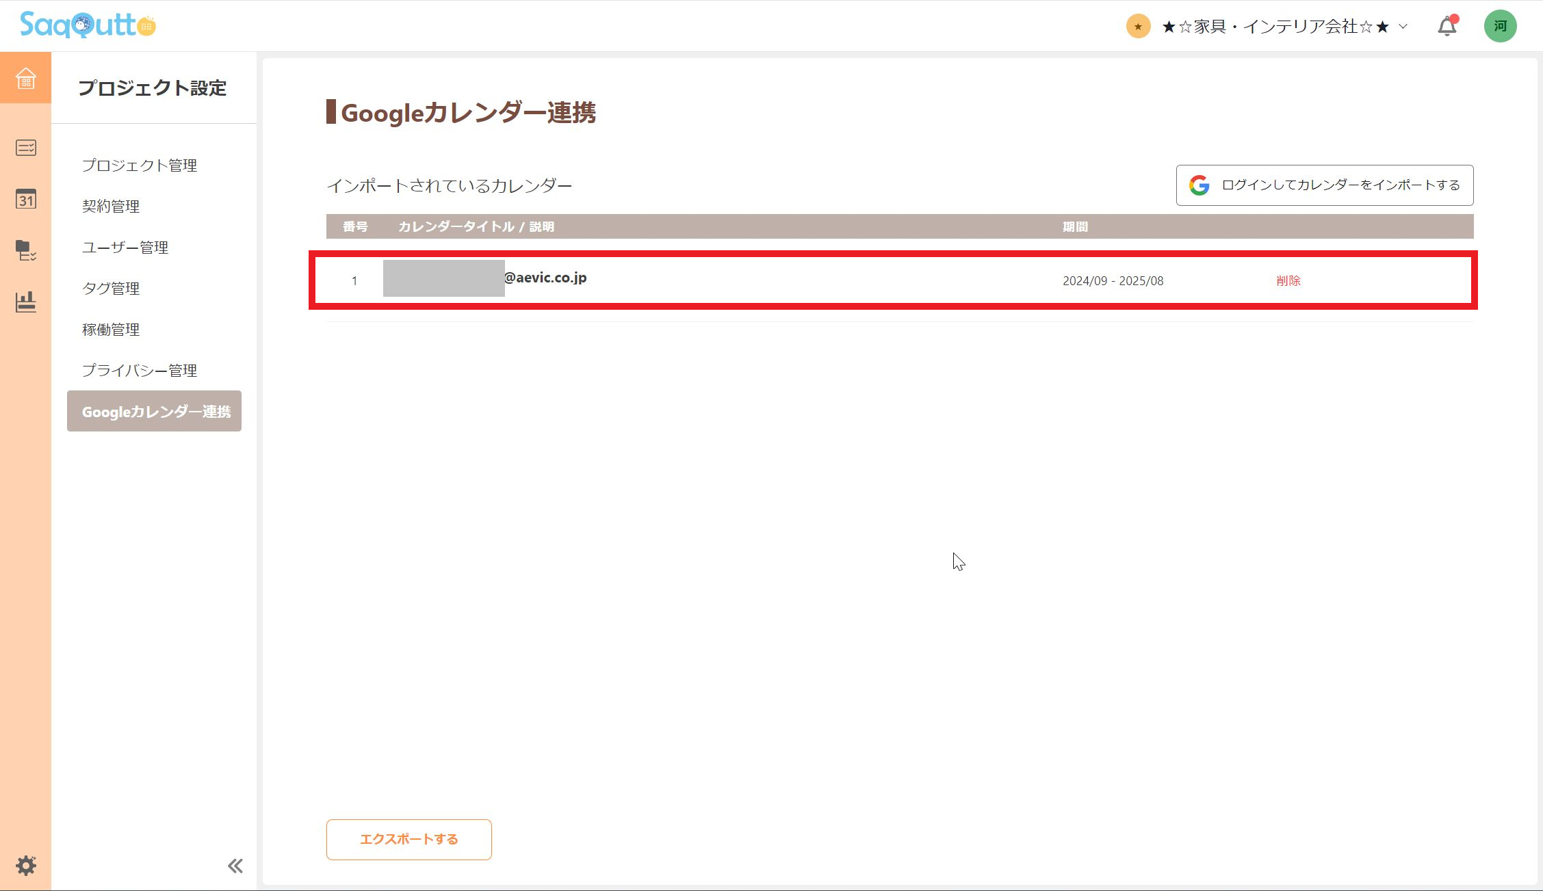The image size is (1543, 891).
Task: Open the 河 user avatar at top right
Action: pos(1500,25)
